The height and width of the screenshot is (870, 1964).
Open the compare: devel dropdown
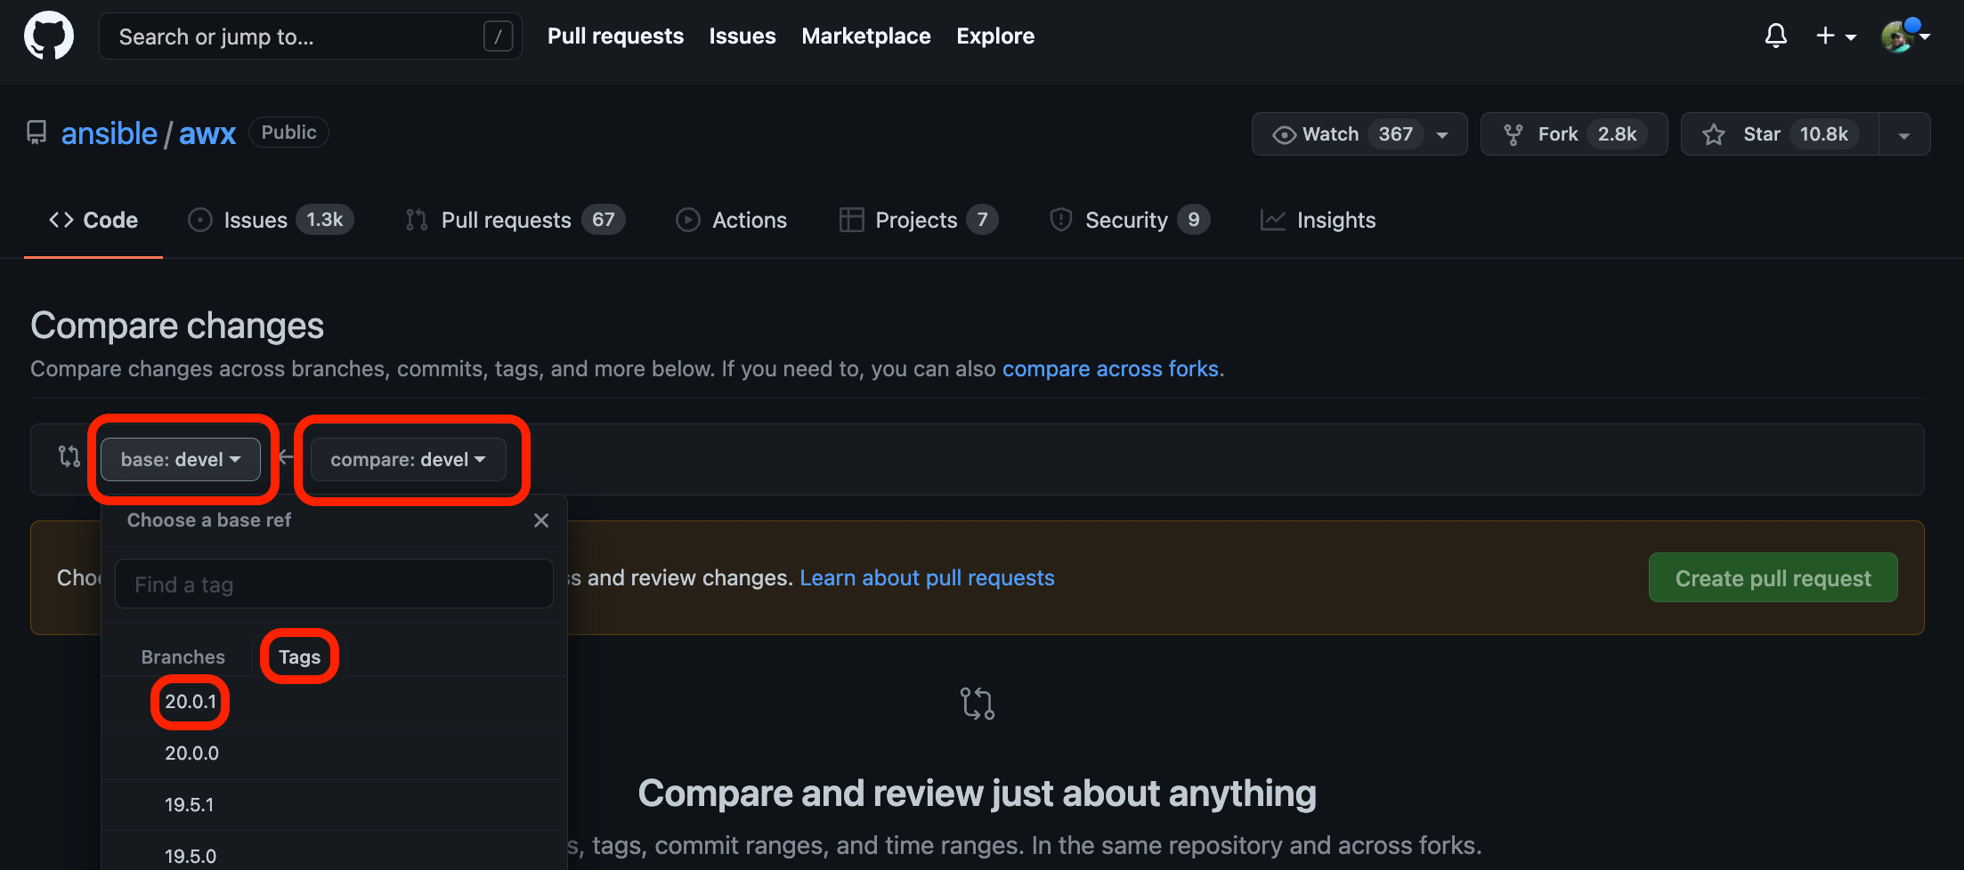408,459
